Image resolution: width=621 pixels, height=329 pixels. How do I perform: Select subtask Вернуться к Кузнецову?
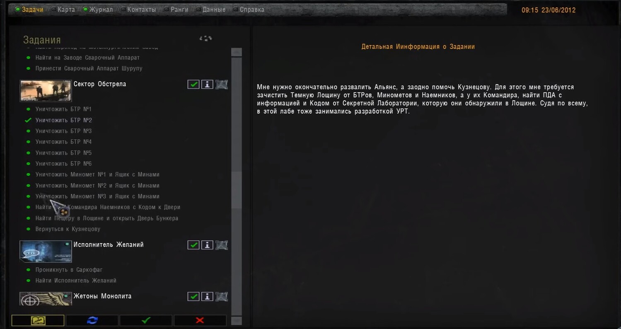68,229
